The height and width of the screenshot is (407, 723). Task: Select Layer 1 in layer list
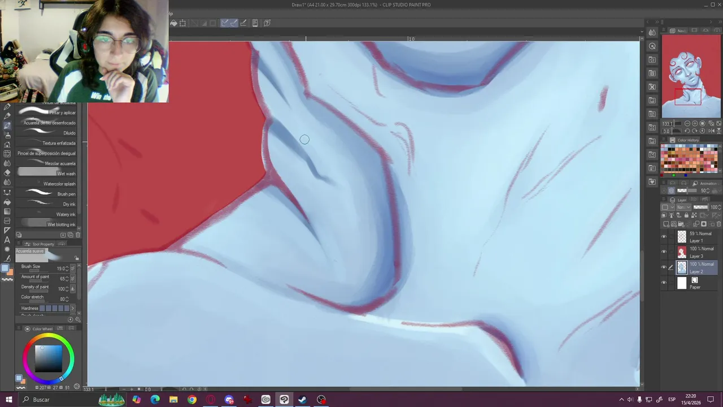[x=698, y=237]
